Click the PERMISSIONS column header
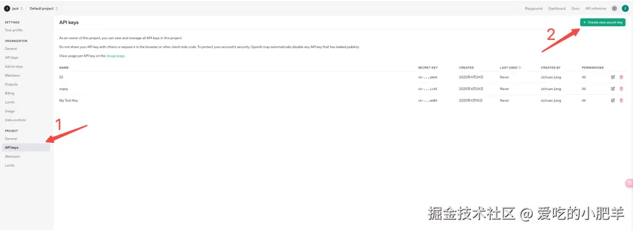 [x=593, y=68]
